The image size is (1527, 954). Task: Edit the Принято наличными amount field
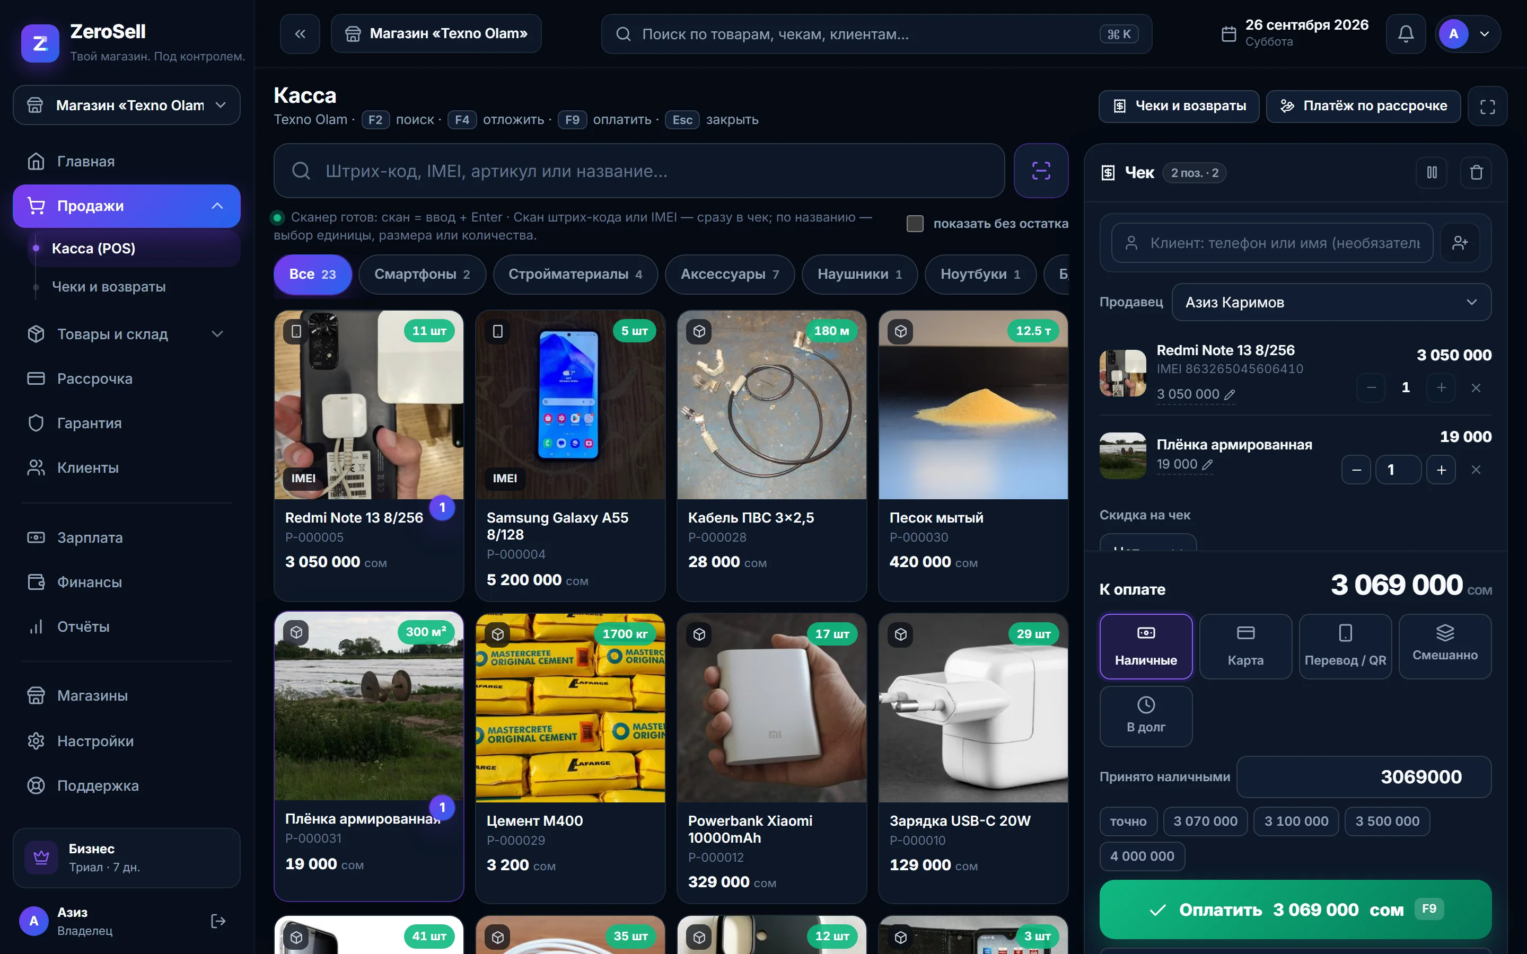pos(1364,776)
